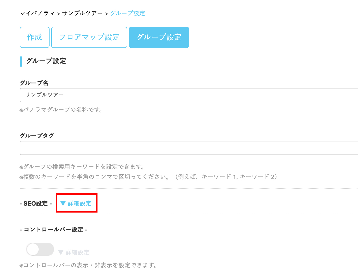Screen dimensions: 358x277
Task: Toggle the コントロールバー display switch
Action: 40,249
